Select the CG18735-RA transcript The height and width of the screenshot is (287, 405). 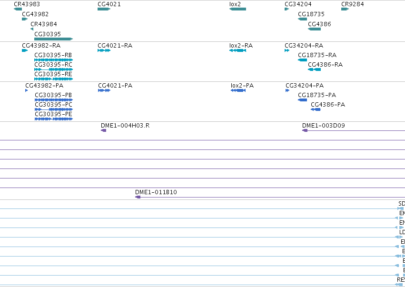[x=303, y=60]
